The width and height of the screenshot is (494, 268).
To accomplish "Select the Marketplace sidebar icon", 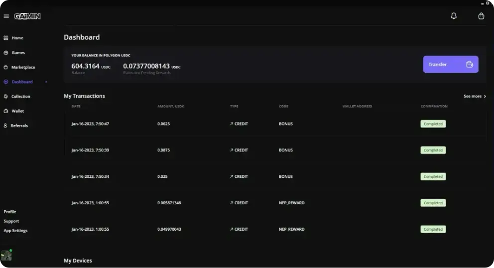I will click(6, 67).
